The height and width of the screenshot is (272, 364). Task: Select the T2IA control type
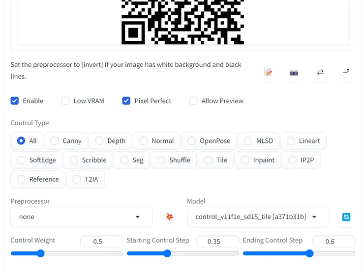pos(86,179)
